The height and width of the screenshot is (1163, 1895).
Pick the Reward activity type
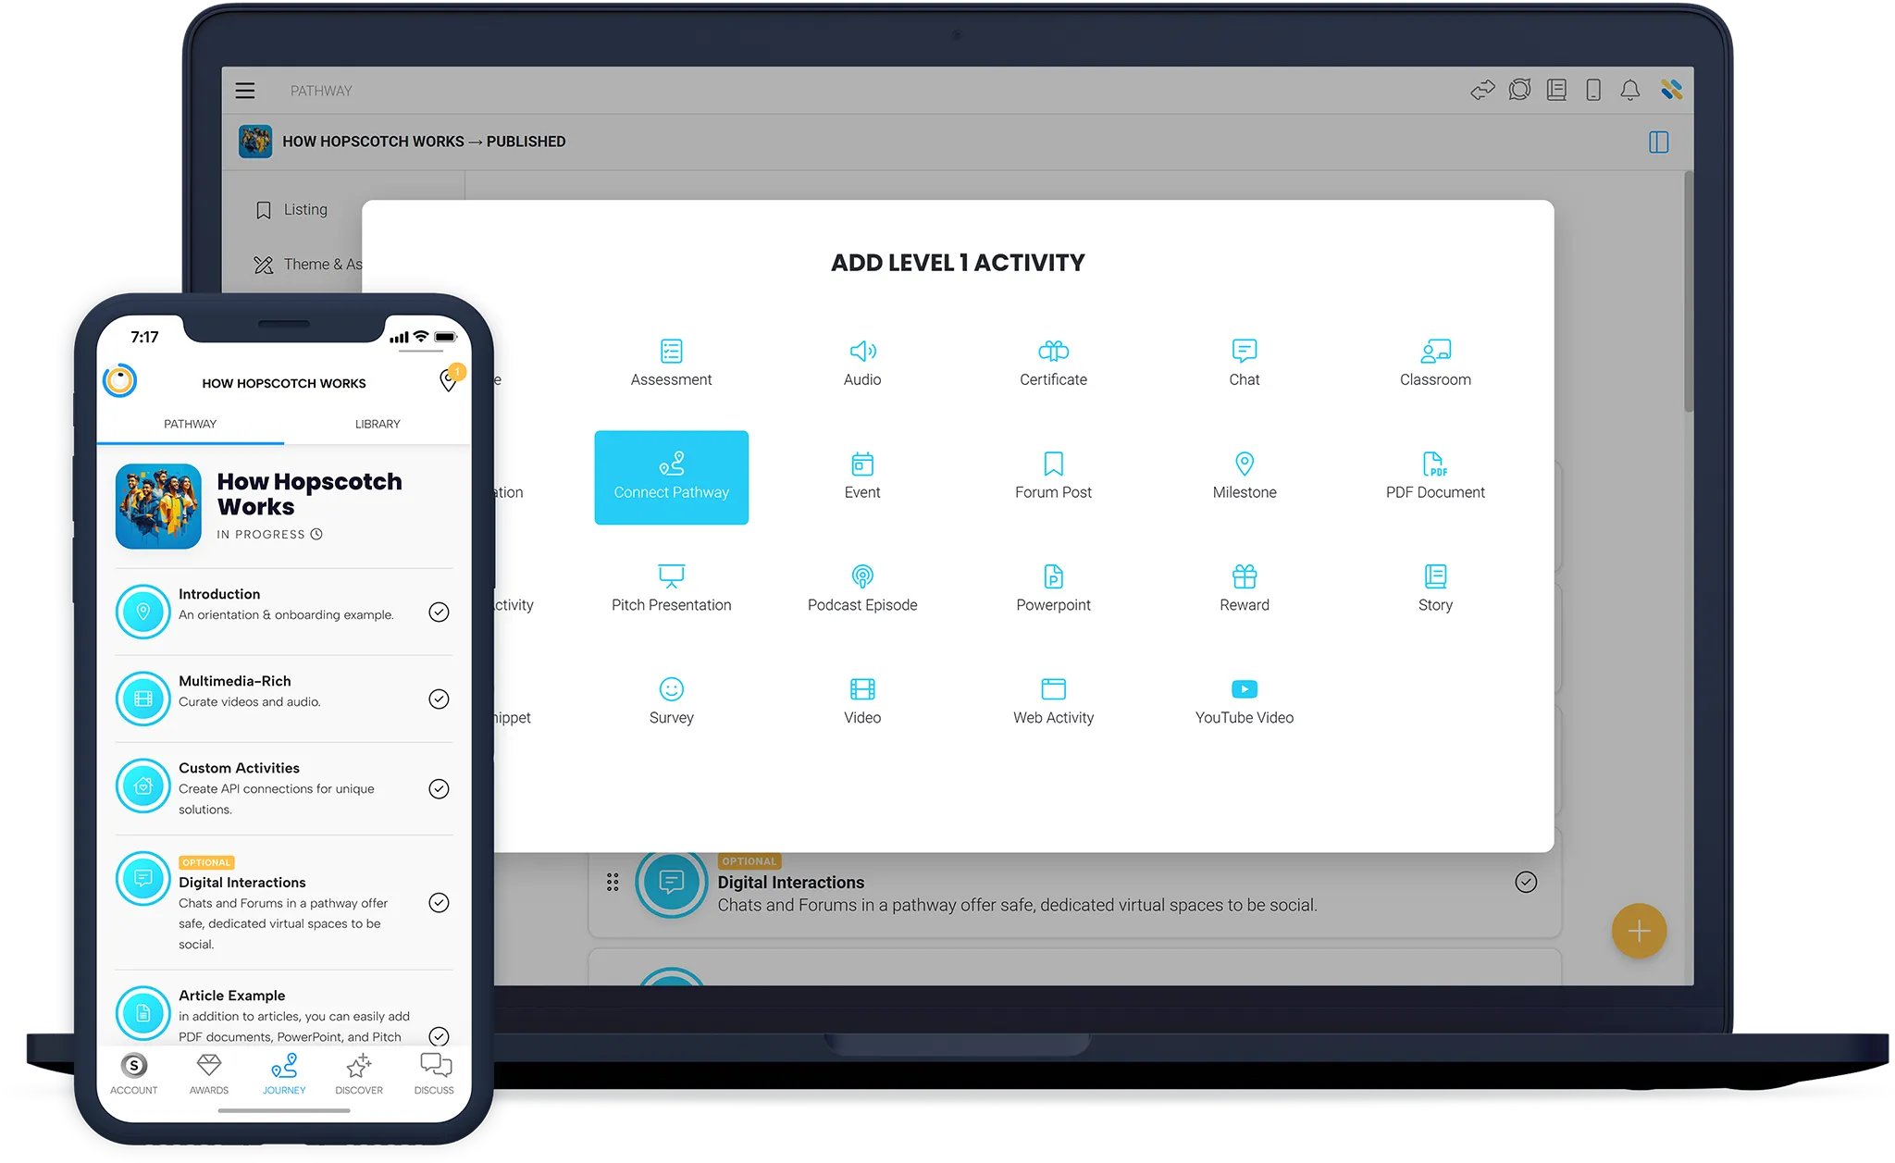click(x=1245, y=589)
